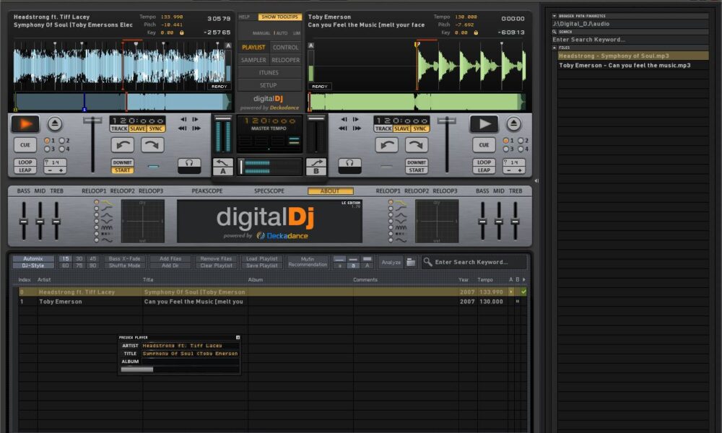Image resolution: width=722 pixels, height=433 pixels.
Task: Click the Load Playlist button
Action: point(261,260)
